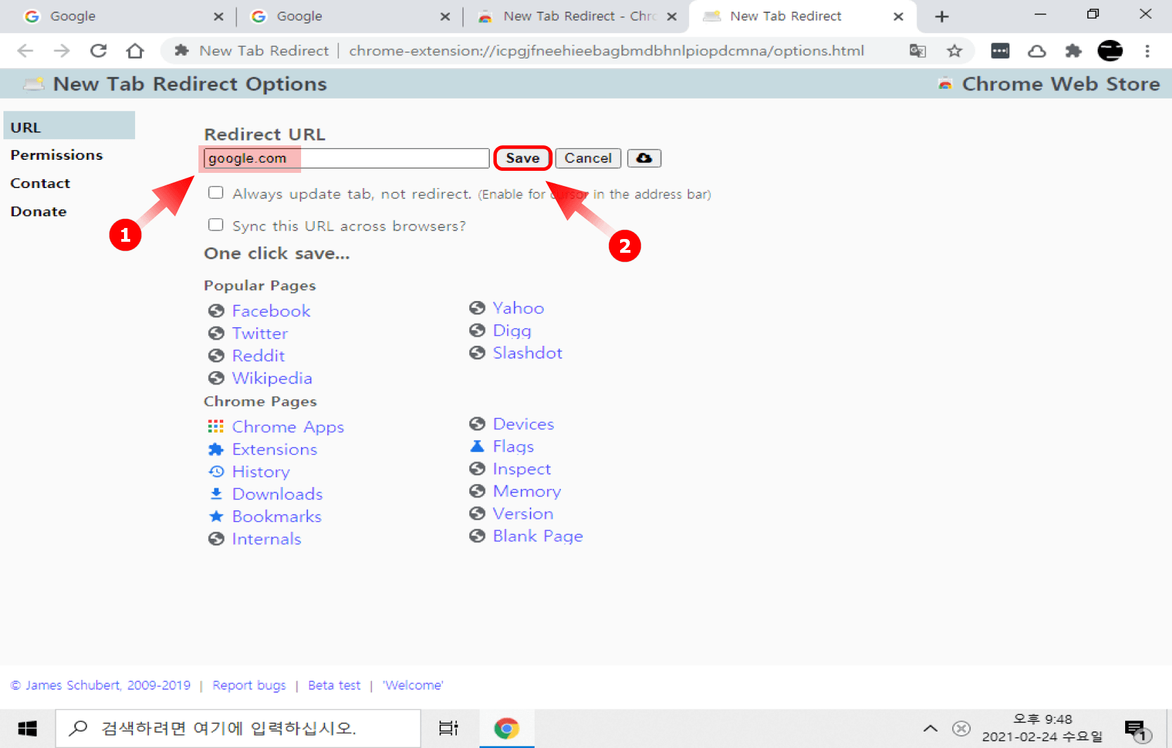Image resolution: width=1172 pixels, height=748 pixels.
Task: Open Donate in the options sidebar
Action: [x=39, y=211]
